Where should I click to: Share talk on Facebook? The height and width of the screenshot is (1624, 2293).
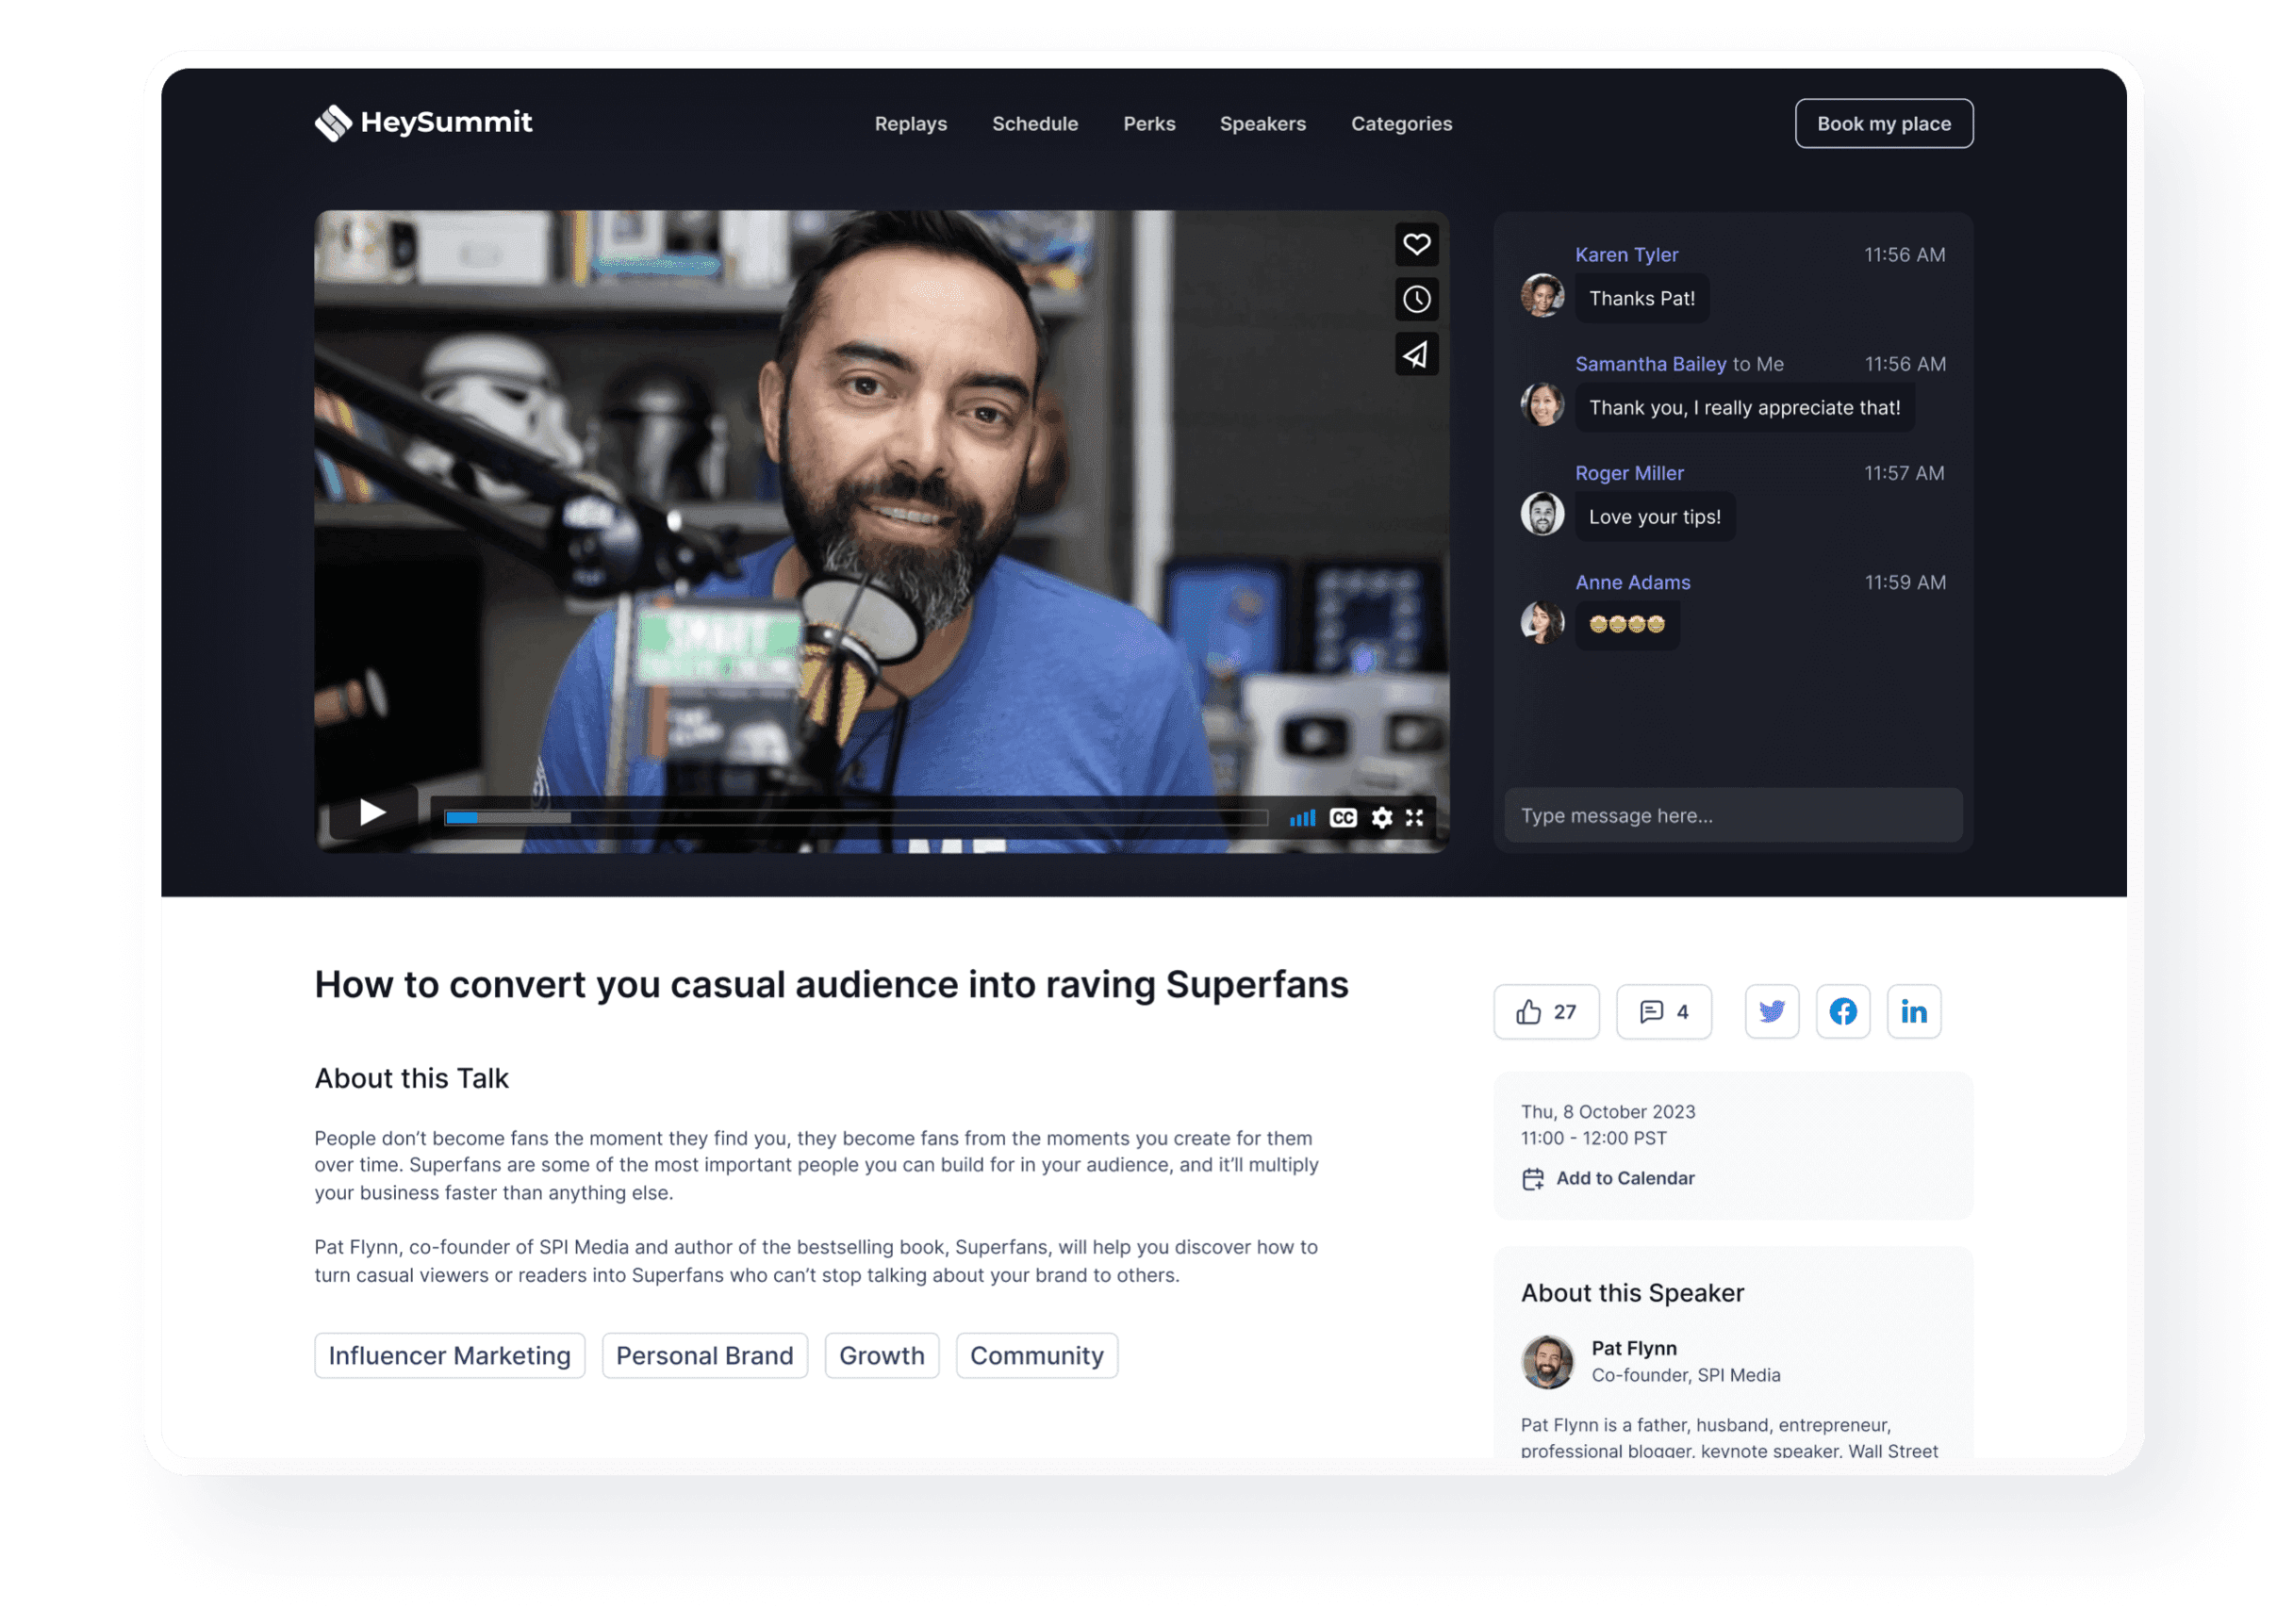pyautogui.click(x=1843, y=1012)
